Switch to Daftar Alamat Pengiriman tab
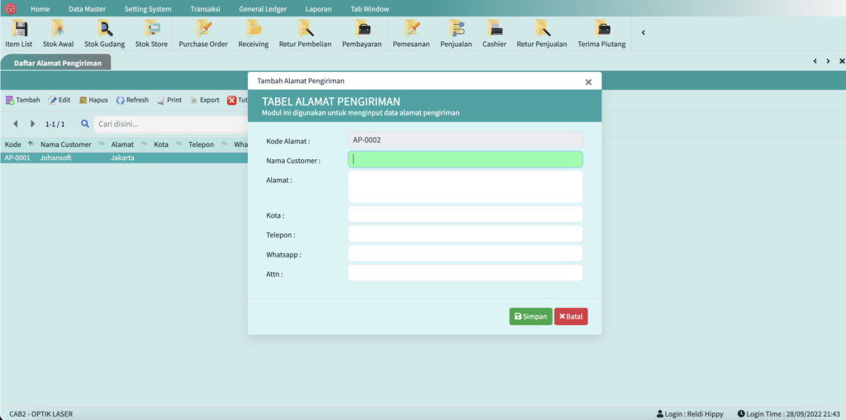Screen dimensions: 846x420 click(57, 63)
